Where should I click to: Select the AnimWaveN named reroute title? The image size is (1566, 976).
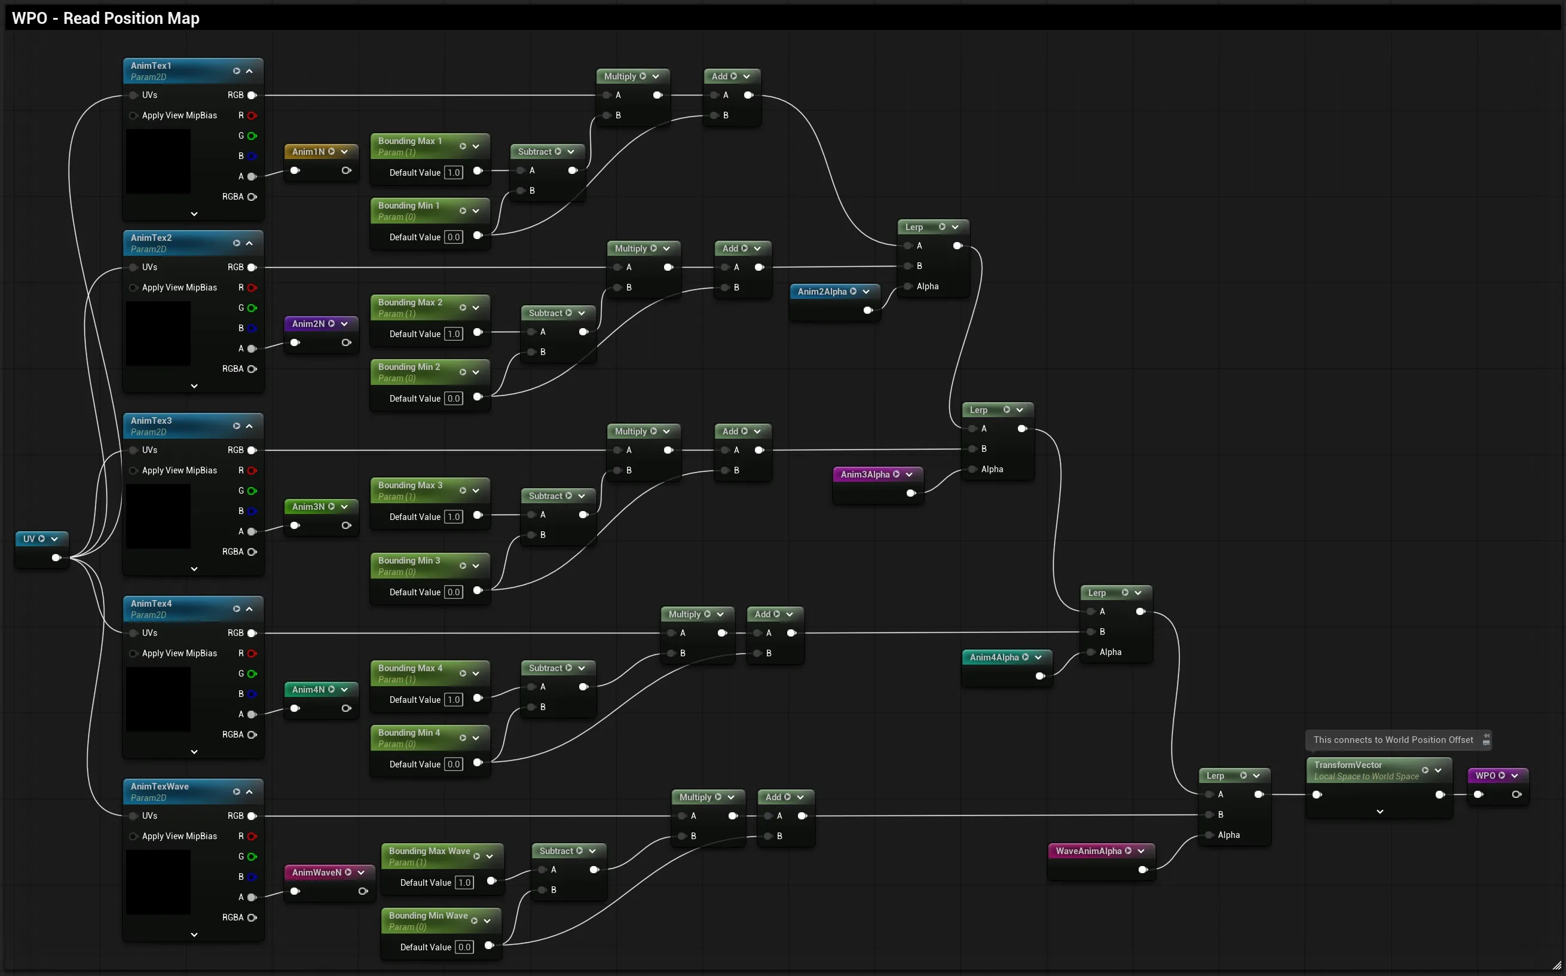[316, 873]
